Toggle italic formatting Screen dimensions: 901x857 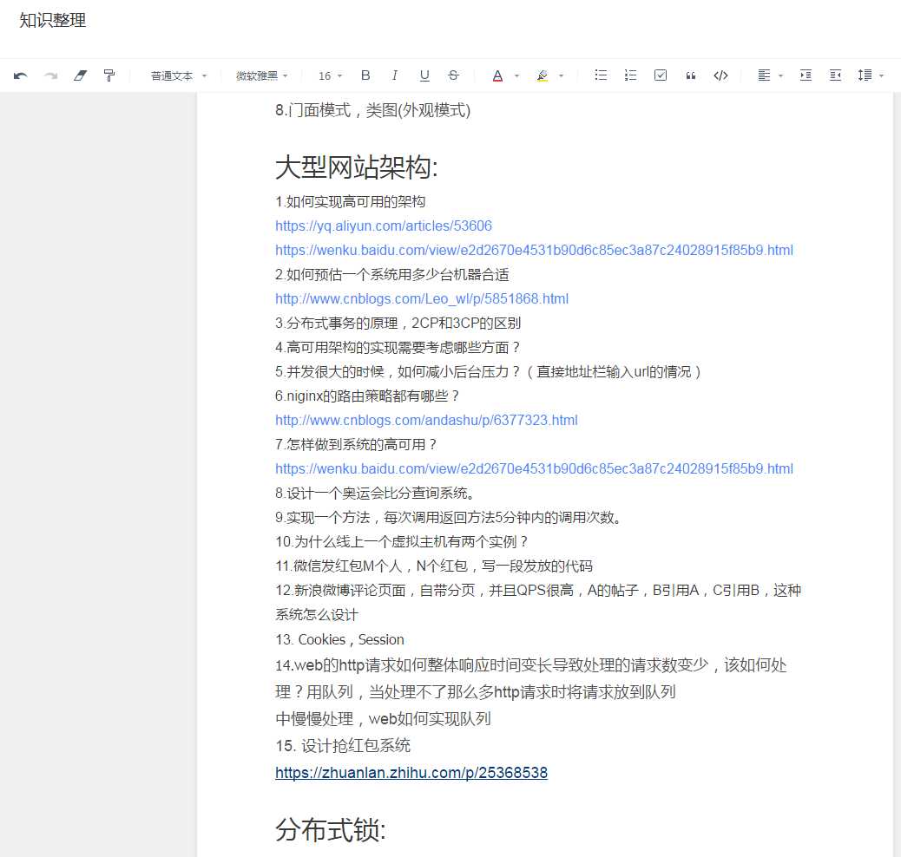(395, 75)
